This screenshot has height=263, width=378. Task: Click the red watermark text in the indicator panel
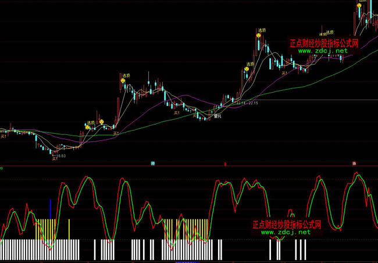[287, 224]
